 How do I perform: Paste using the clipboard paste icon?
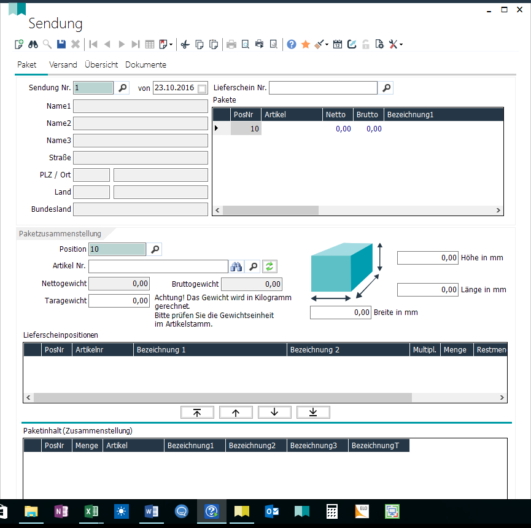214,44
